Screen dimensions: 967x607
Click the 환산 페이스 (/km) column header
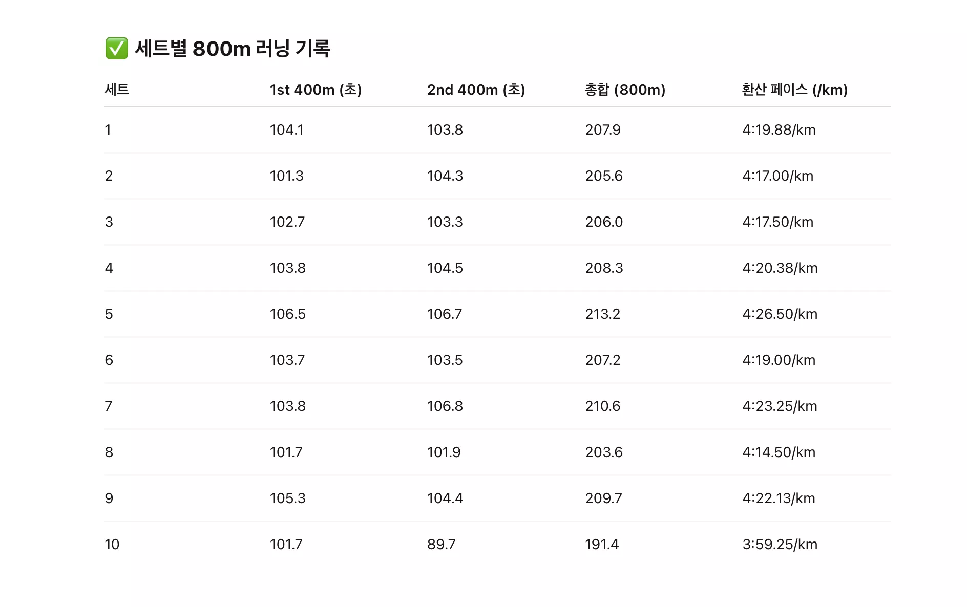(x=794, y=90)
